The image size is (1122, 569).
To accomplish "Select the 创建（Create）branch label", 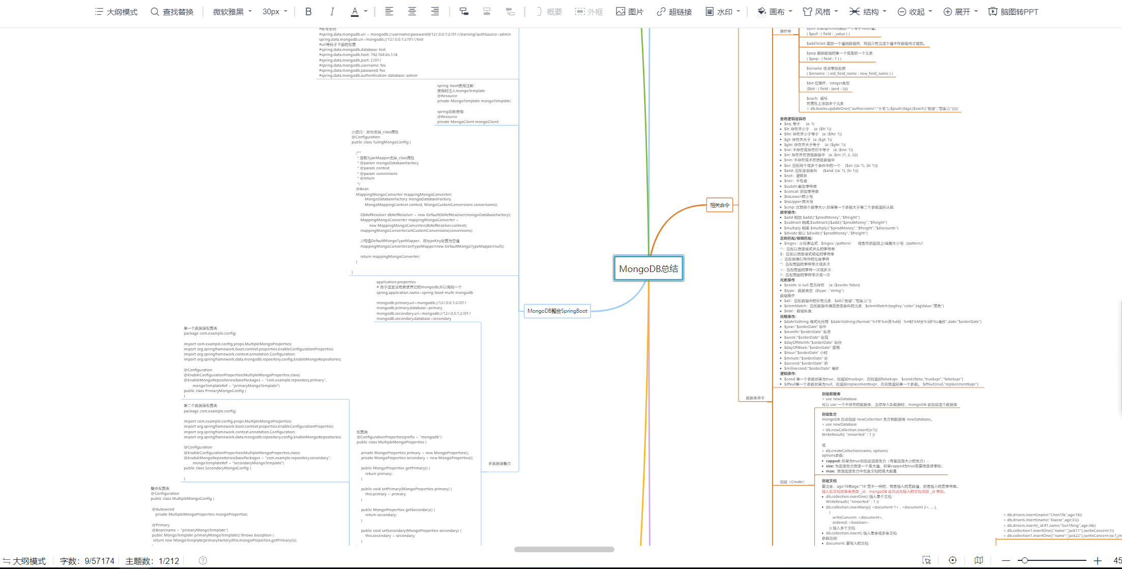I will (792, 482).
